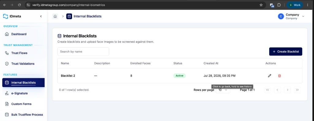314x121 pixels.
Task: Click the enrolled faces count 8
Action: point(131,76)
